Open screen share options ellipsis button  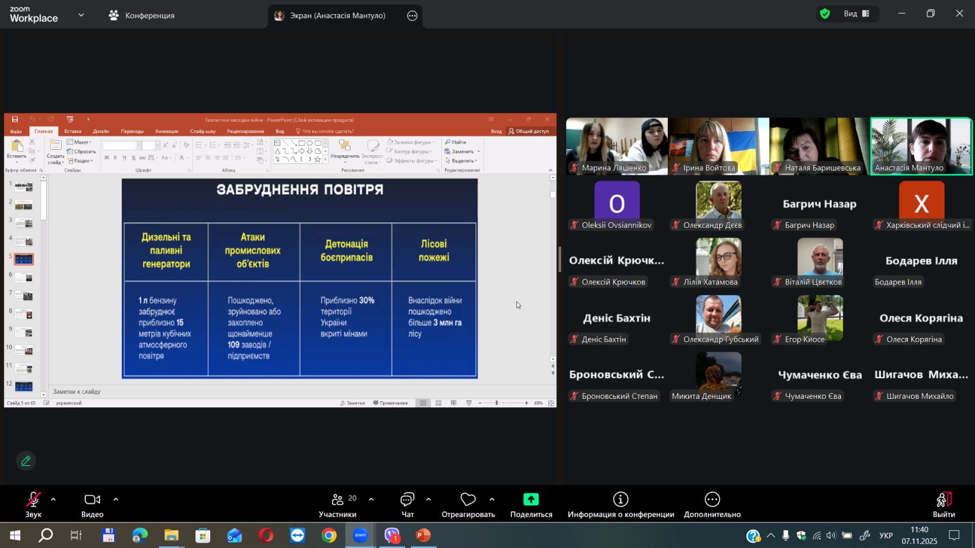413,16
